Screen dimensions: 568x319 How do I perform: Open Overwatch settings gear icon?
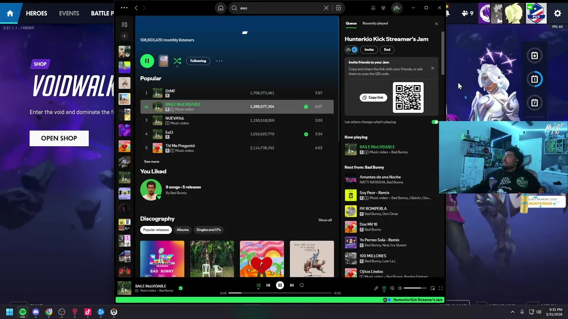(x=557, y=13)
